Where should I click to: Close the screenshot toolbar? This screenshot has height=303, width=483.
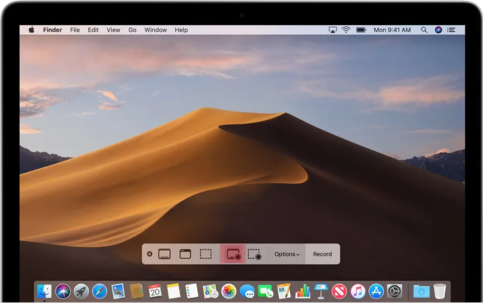150,254
